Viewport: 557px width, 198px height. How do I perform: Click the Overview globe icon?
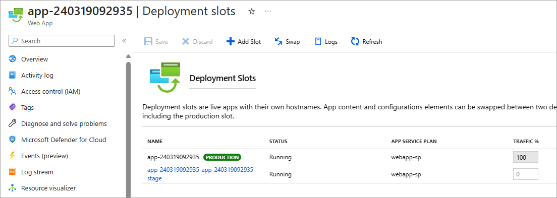pyautogui.click(x=13, y=59)
